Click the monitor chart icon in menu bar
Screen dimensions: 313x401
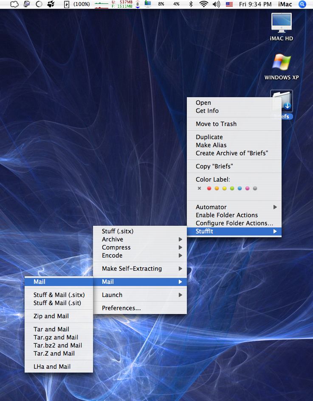click(x=148, y=4)
